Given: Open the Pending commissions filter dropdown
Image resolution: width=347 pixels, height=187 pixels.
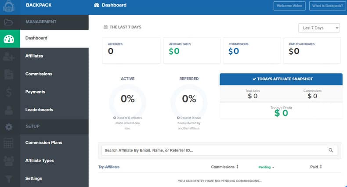Looking at the screenshot, I should 266,167.
